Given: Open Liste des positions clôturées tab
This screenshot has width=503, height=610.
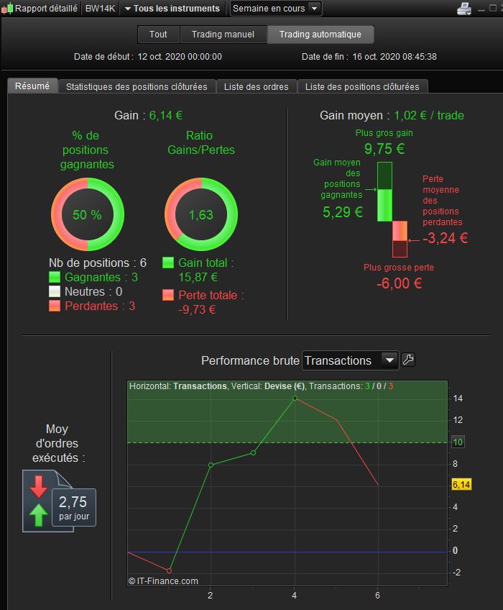Looking at the screenshot, I should click(362, 86).
